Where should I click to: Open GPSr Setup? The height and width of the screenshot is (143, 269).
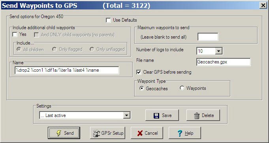(x=107, y=133)
